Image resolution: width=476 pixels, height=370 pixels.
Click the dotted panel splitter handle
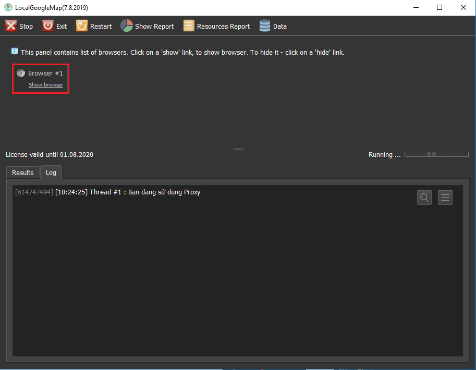point(238,149)
